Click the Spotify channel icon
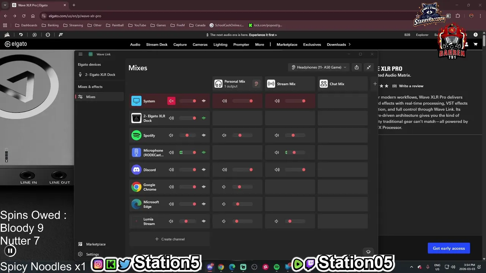The width and height of the screenshot is (486, 273). (136, 135)
